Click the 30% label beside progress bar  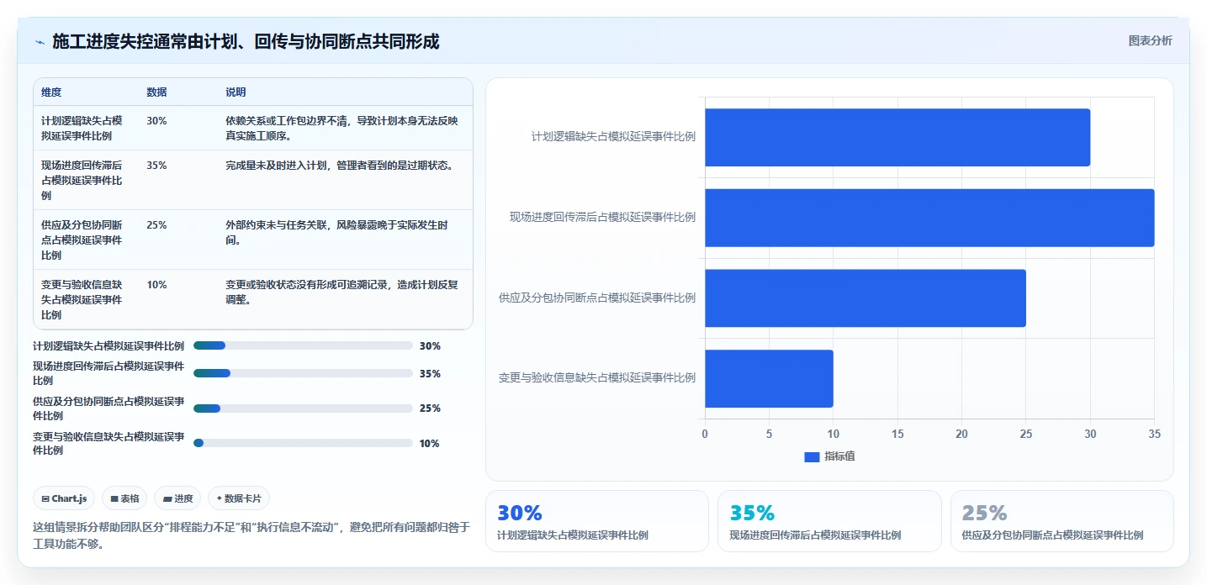click(430, 345)
